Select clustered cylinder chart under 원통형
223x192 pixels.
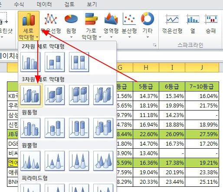pos(30,128)
